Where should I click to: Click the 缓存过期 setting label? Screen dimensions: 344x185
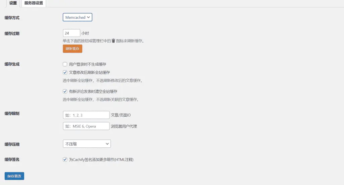[x=12, y=34]
